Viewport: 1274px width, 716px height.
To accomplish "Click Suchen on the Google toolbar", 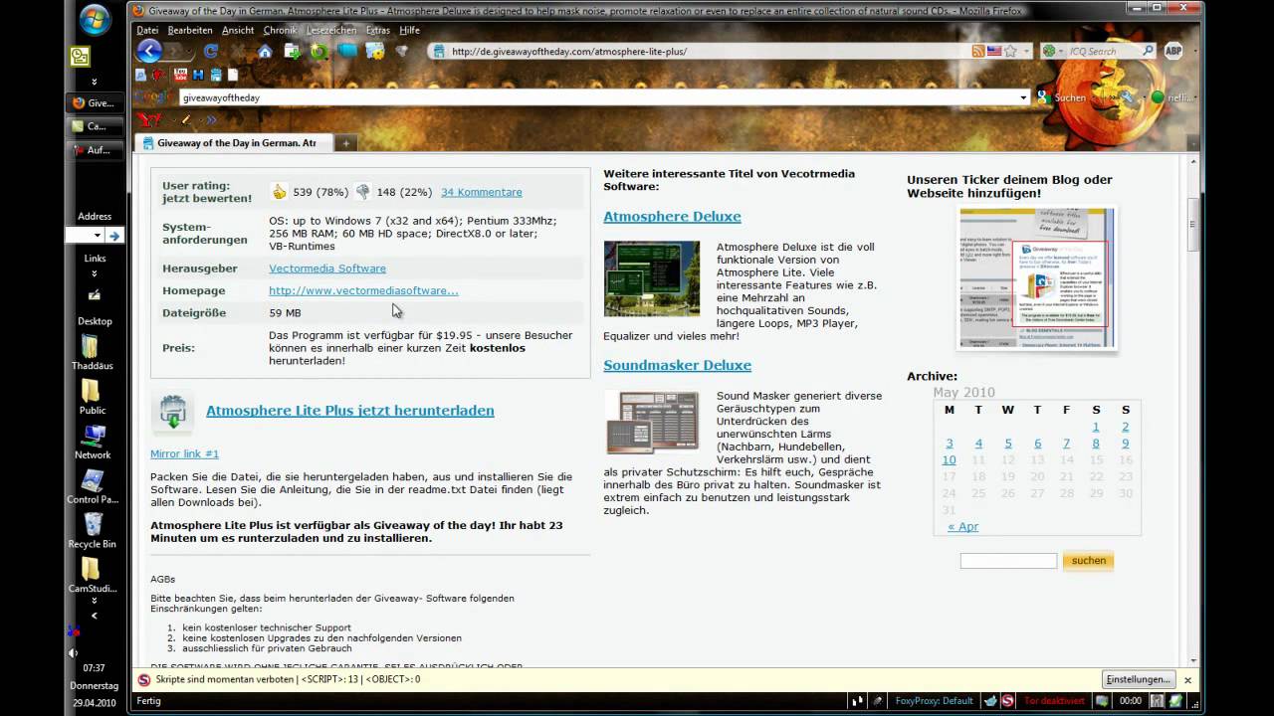I will [x=1061, y=97].
